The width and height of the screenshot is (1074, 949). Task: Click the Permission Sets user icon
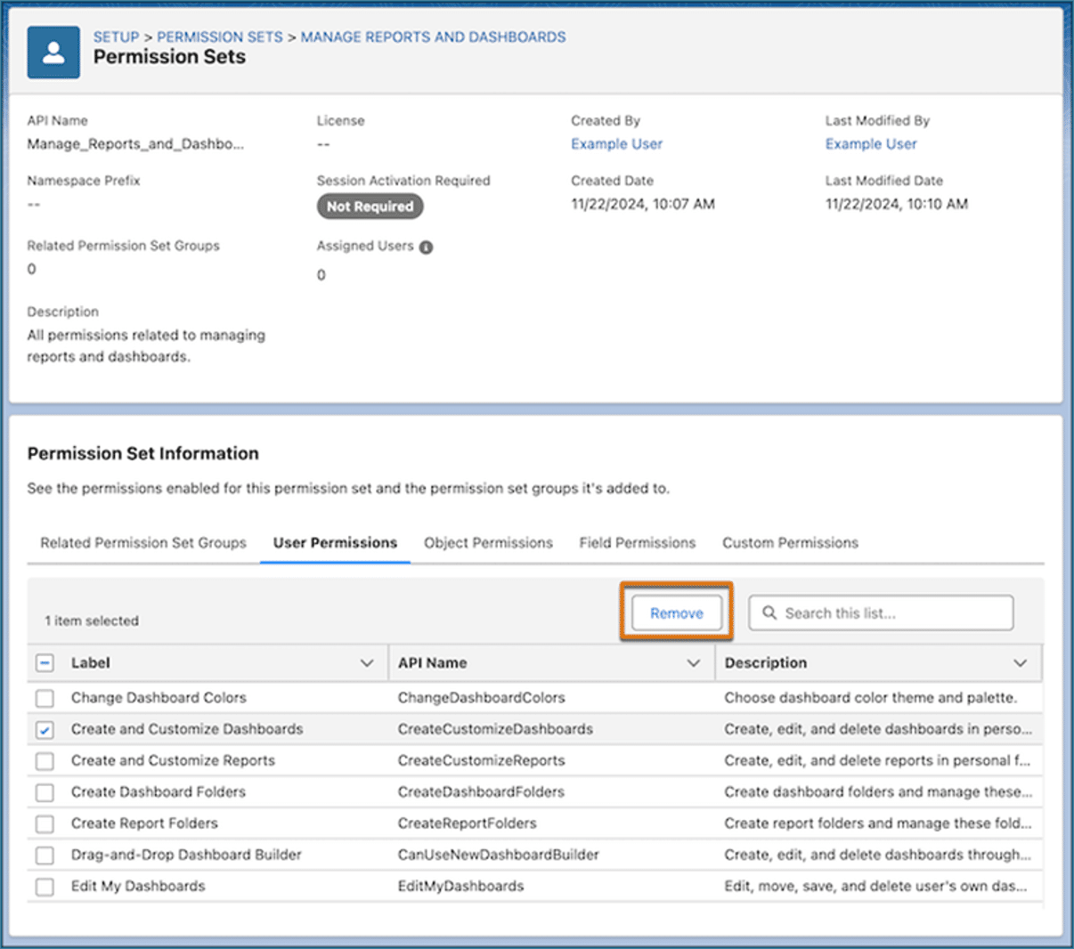(53, 53)
